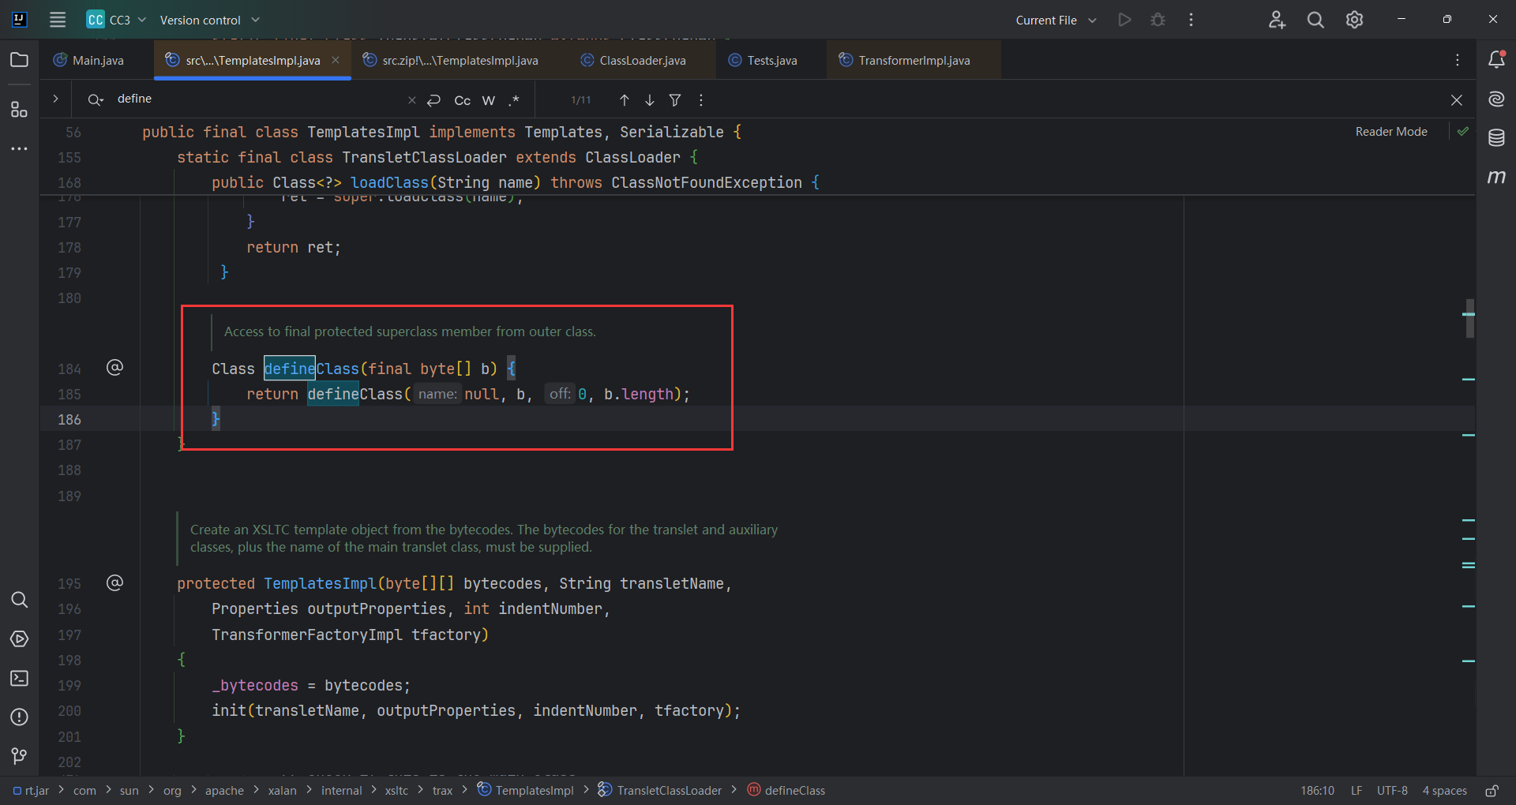Image resolution: width=1516 pixels, height=805 pixels.
Task: Open more run actions menu
Action: pyautogui.click(x=1191, y=20)
